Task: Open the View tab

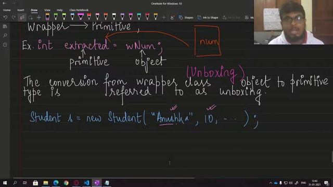Action: click(x=47, y=10)
